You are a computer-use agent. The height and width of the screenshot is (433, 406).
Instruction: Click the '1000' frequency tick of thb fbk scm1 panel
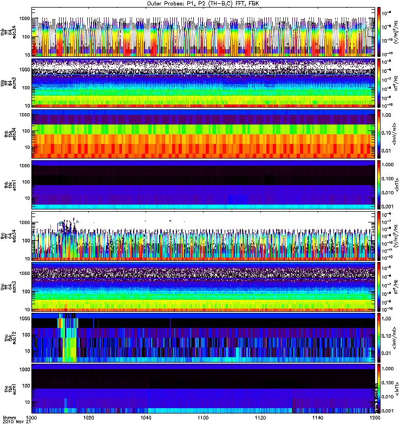(x=24, y=166)
